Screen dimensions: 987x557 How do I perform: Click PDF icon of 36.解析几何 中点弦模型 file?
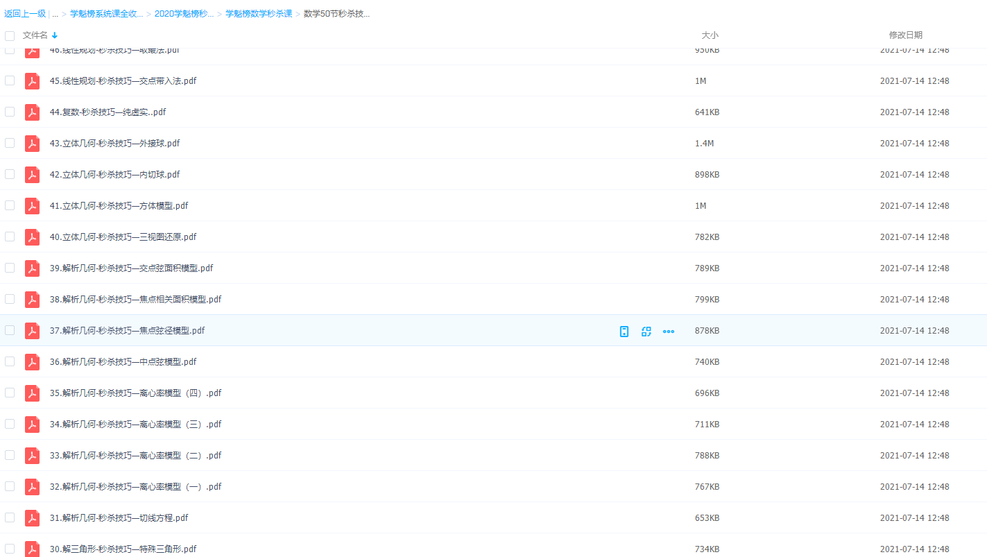pyautogui.click(x=32, y=362)
